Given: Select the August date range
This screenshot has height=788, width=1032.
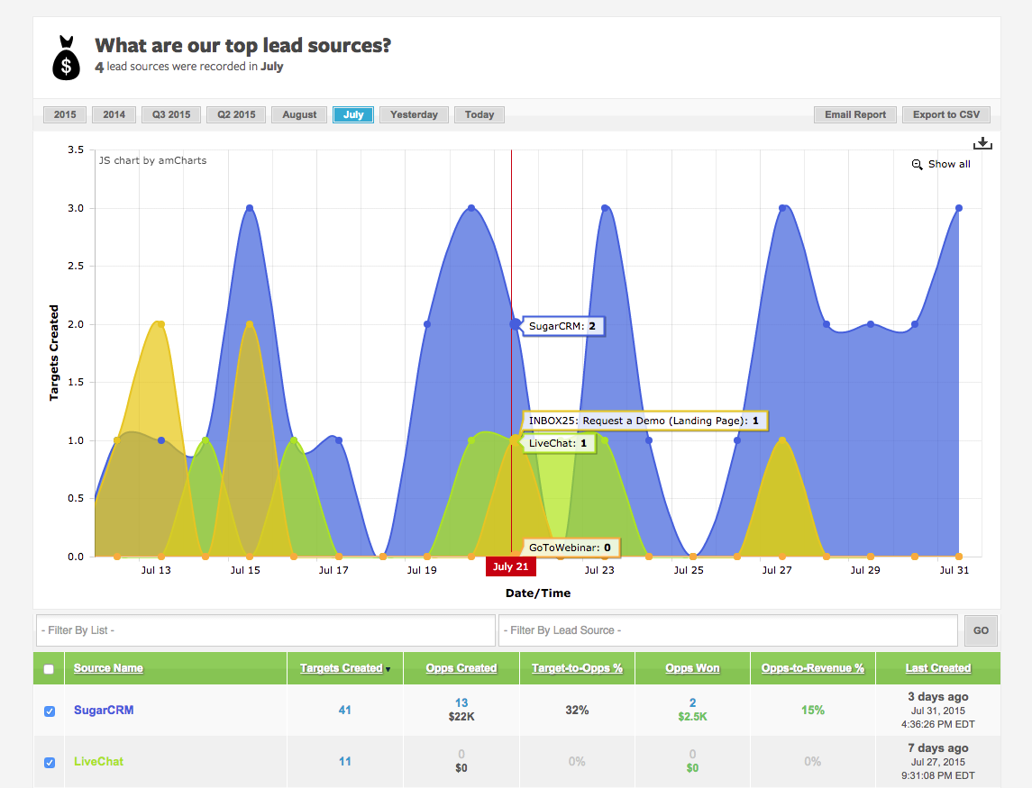Looking at the screenshot, I should coord(299,114).
